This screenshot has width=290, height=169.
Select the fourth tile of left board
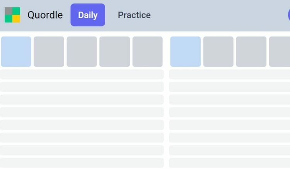pos(115,52)
